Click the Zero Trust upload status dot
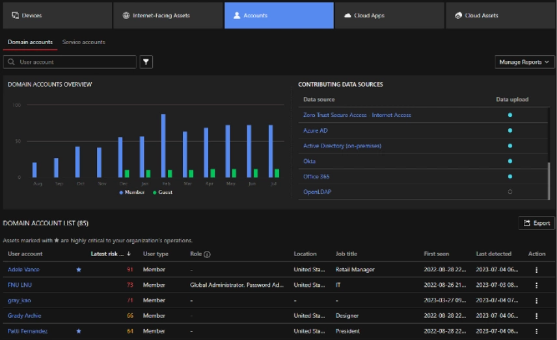The image size is (557, 340). pos(510,115)
